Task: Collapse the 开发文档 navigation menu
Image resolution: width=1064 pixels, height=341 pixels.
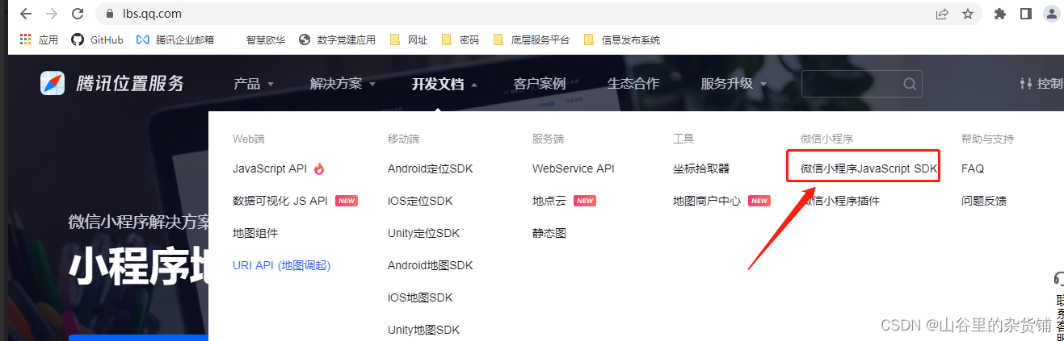Action: (x=444, y=83)
